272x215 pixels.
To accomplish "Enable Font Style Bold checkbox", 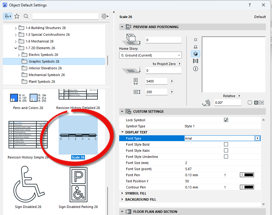I will [226, 144].
